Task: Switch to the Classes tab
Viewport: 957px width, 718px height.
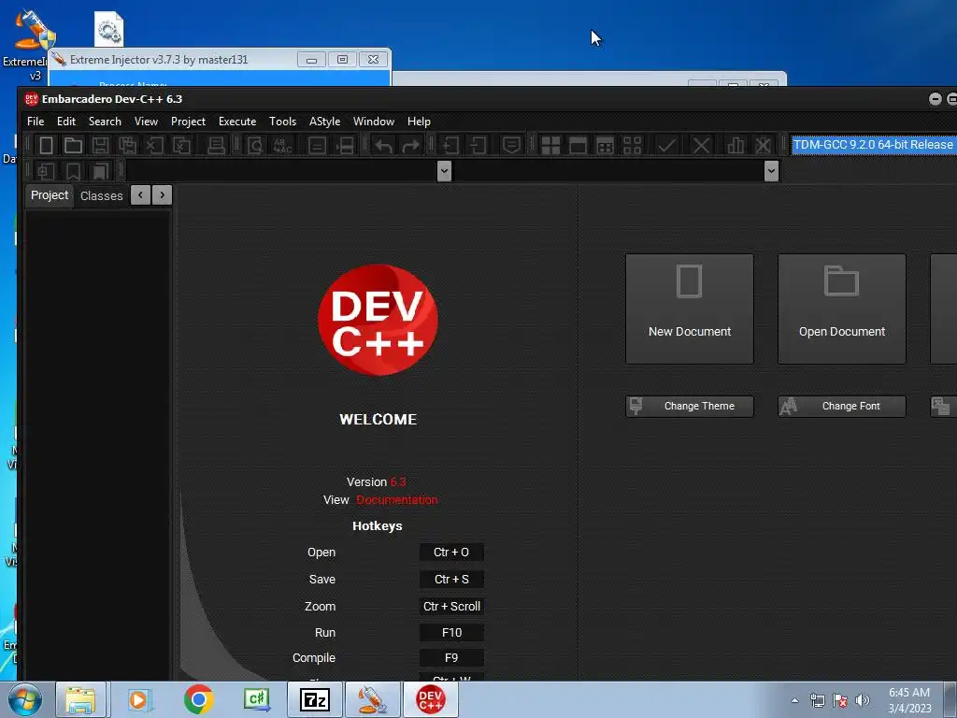Action: pyautogui.click(x=101, y=196)
